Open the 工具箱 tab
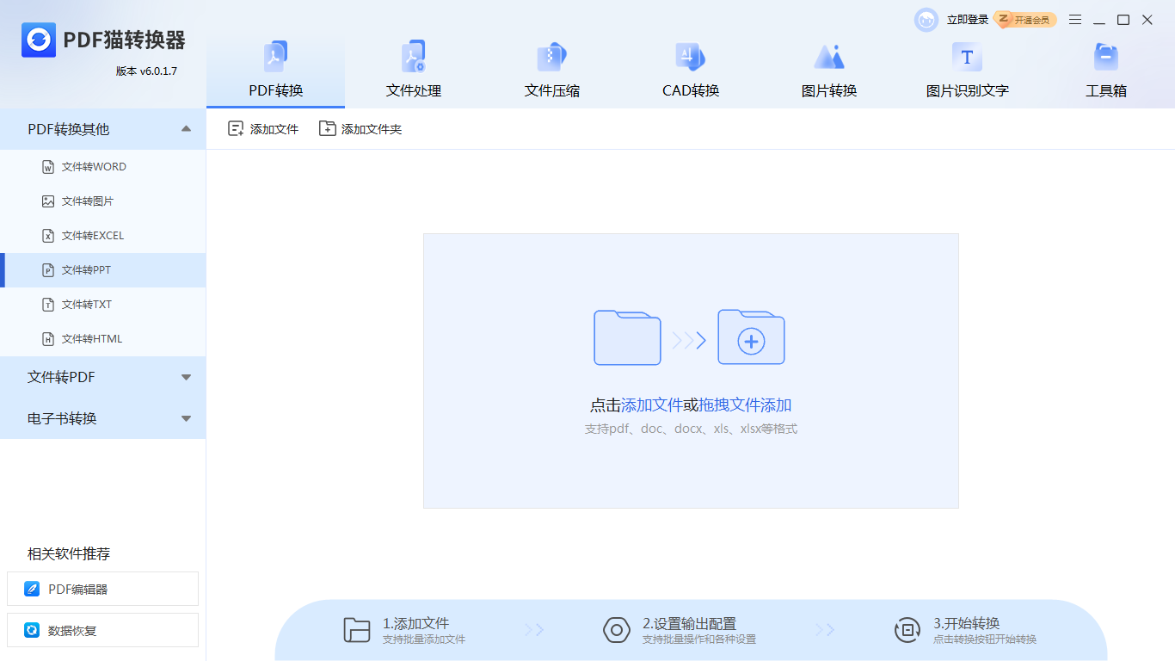The width and height of the screenshot is (1175, 661). click(x=1105, y=72)
